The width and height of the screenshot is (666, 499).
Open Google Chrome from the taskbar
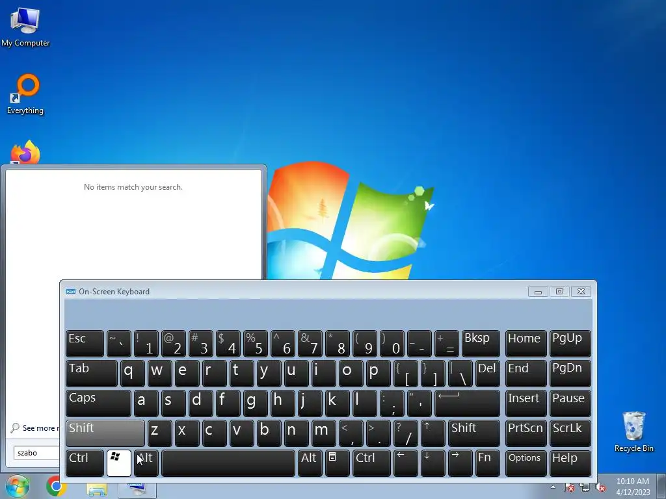click(x=56, y=486)
